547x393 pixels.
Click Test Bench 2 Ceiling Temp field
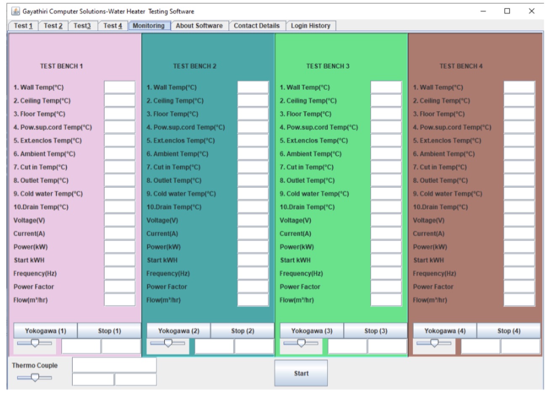pos(253,100)
